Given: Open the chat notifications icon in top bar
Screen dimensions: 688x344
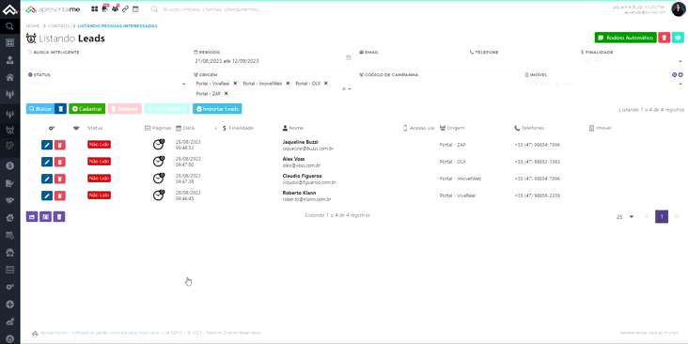Looking at the screenshot, I should click(105, 8).
